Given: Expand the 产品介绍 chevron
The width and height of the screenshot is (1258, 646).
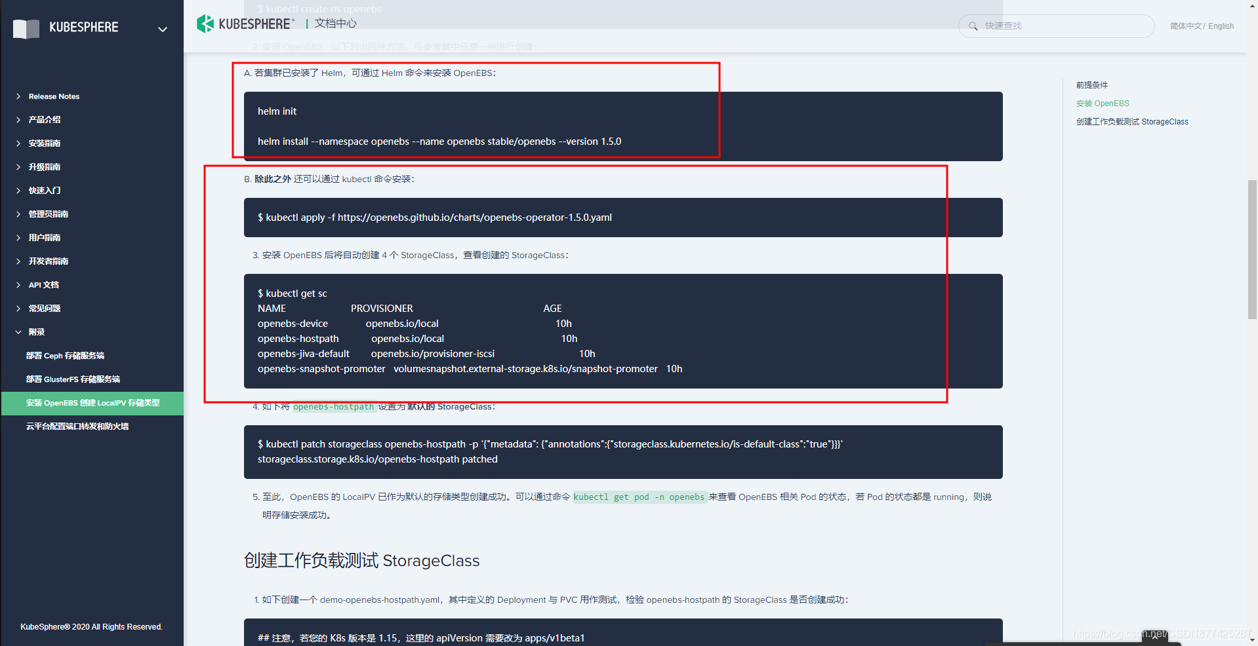Looking at the screenshot, I should point(18,120).
